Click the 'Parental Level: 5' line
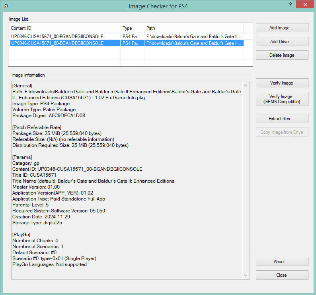This screenshot has width=316, height=295. point(30,205)
